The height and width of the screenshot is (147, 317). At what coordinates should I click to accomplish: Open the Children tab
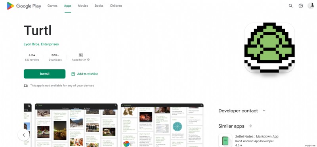116,6
